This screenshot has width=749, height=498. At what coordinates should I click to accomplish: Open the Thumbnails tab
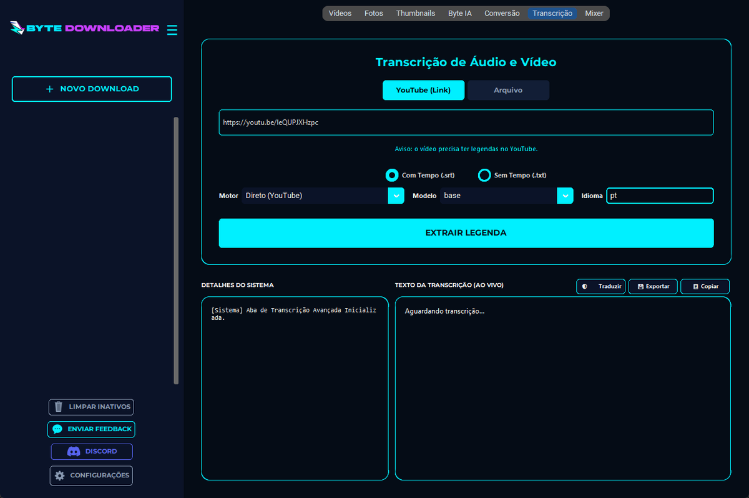click(416, 13)
